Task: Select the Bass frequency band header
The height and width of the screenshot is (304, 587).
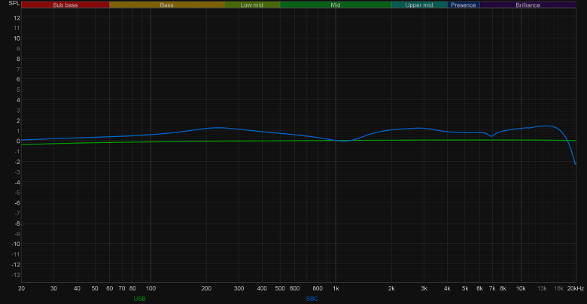Action: (166, 5)
